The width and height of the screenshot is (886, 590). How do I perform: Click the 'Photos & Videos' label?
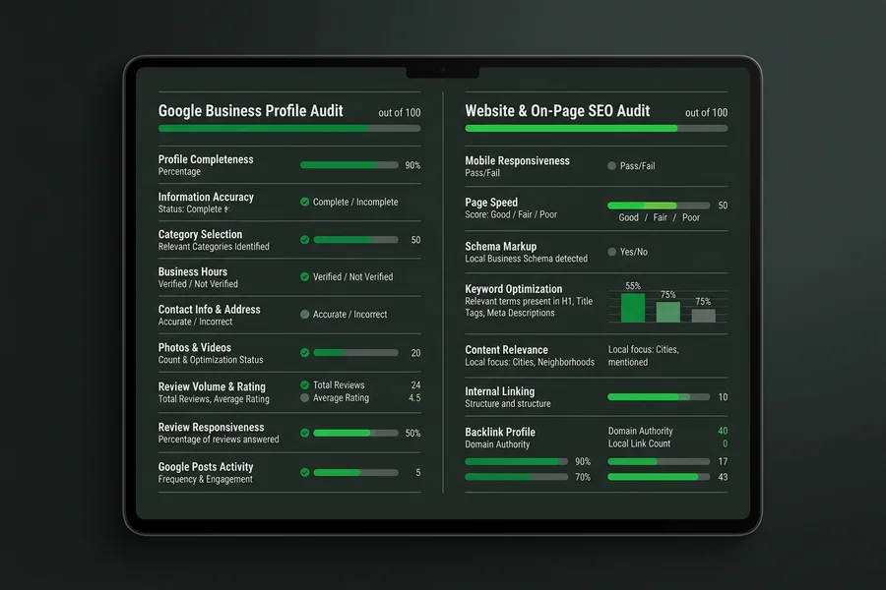point(194,347)
